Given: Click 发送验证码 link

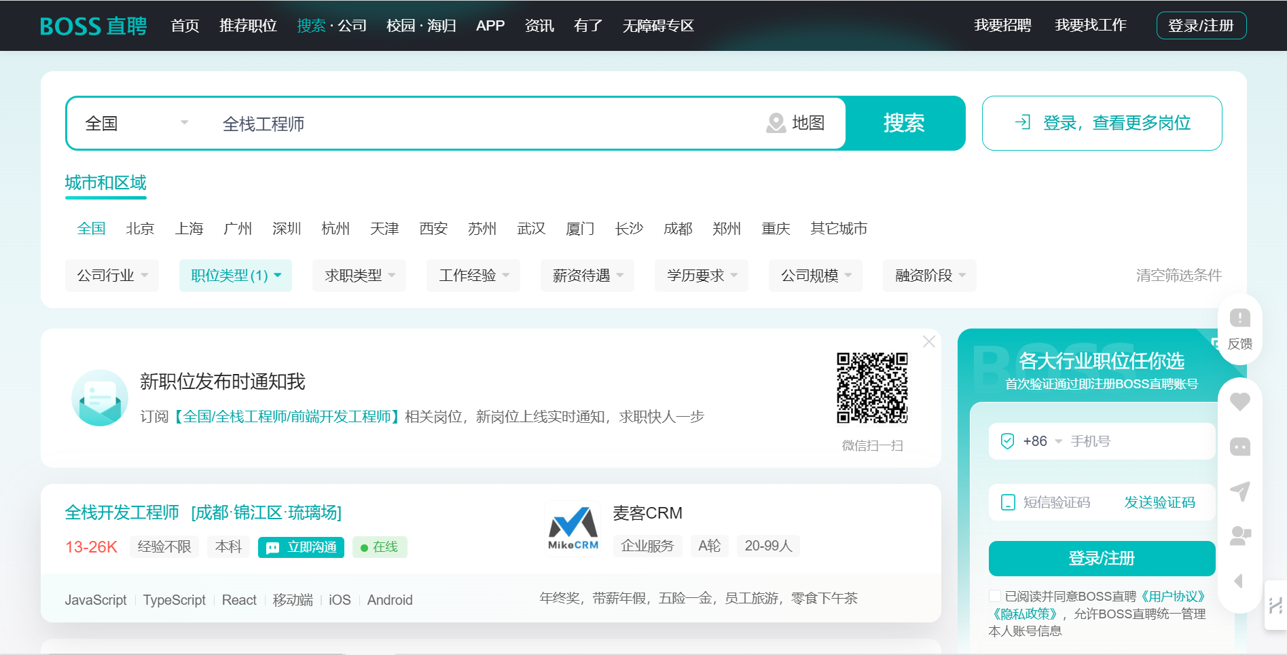Looking at the screenshot, I should tap(1159, 502).
